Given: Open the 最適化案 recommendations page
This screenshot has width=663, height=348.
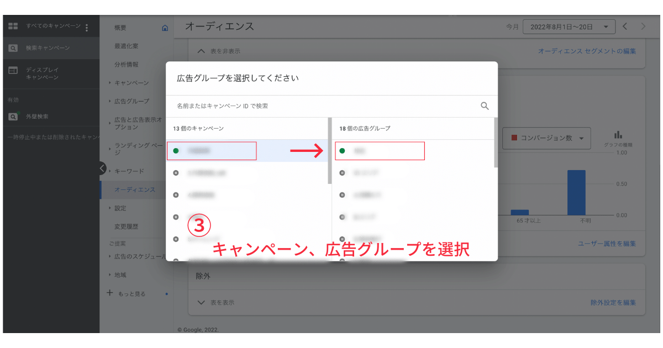Looking at the screenshot, I should coord(127,46).
